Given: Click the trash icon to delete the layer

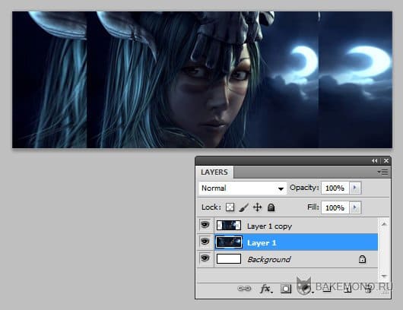Looking at the screenshot, I should (x=369, y=289).
